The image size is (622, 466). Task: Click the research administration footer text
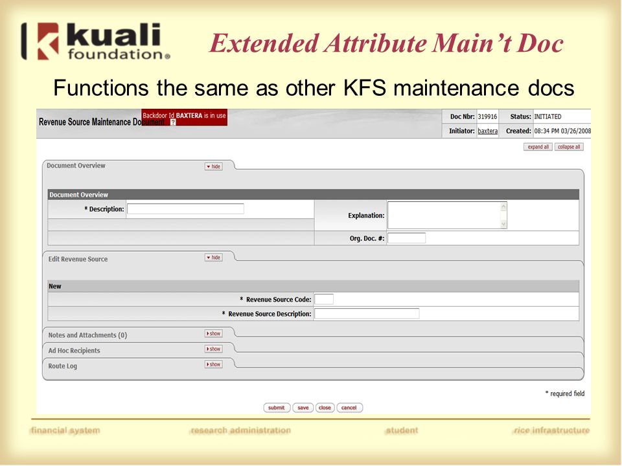click(x=240, y=430)
